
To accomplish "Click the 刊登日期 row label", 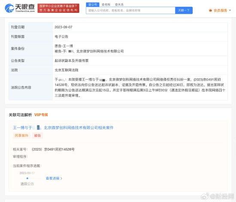I will pos(18,27).
